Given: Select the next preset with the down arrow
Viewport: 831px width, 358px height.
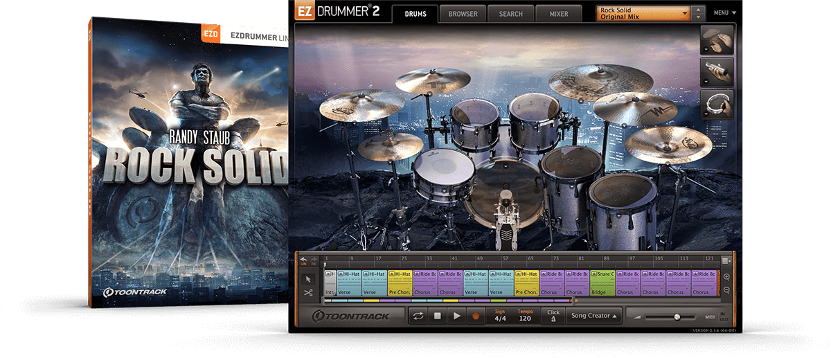Looking at the screenshot, I should tap(698, 17).
